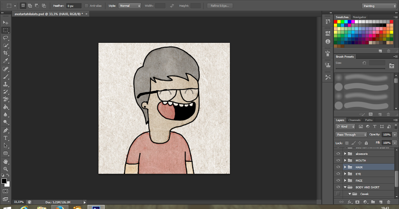This screenshot has width=399, height=209.
Task: Hide the BODY AND SHIRT group
Action: 338,187
